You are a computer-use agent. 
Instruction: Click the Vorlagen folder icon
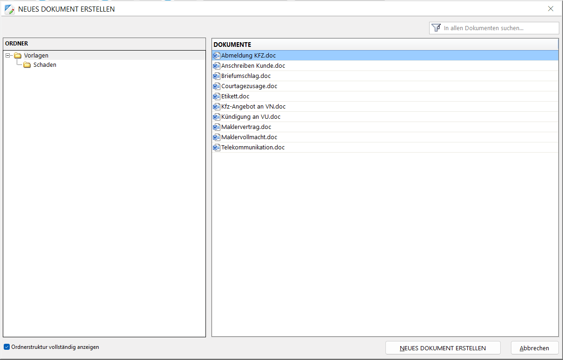[18, 56]
